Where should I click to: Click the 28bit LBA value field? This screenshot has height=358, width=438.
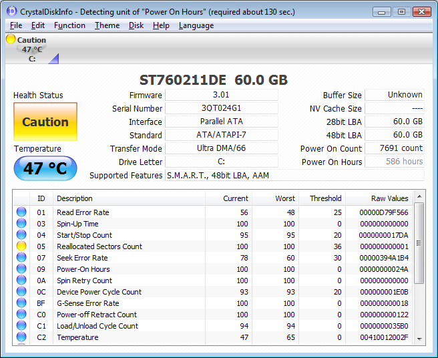pyautogui.click(x=395, y=122)
